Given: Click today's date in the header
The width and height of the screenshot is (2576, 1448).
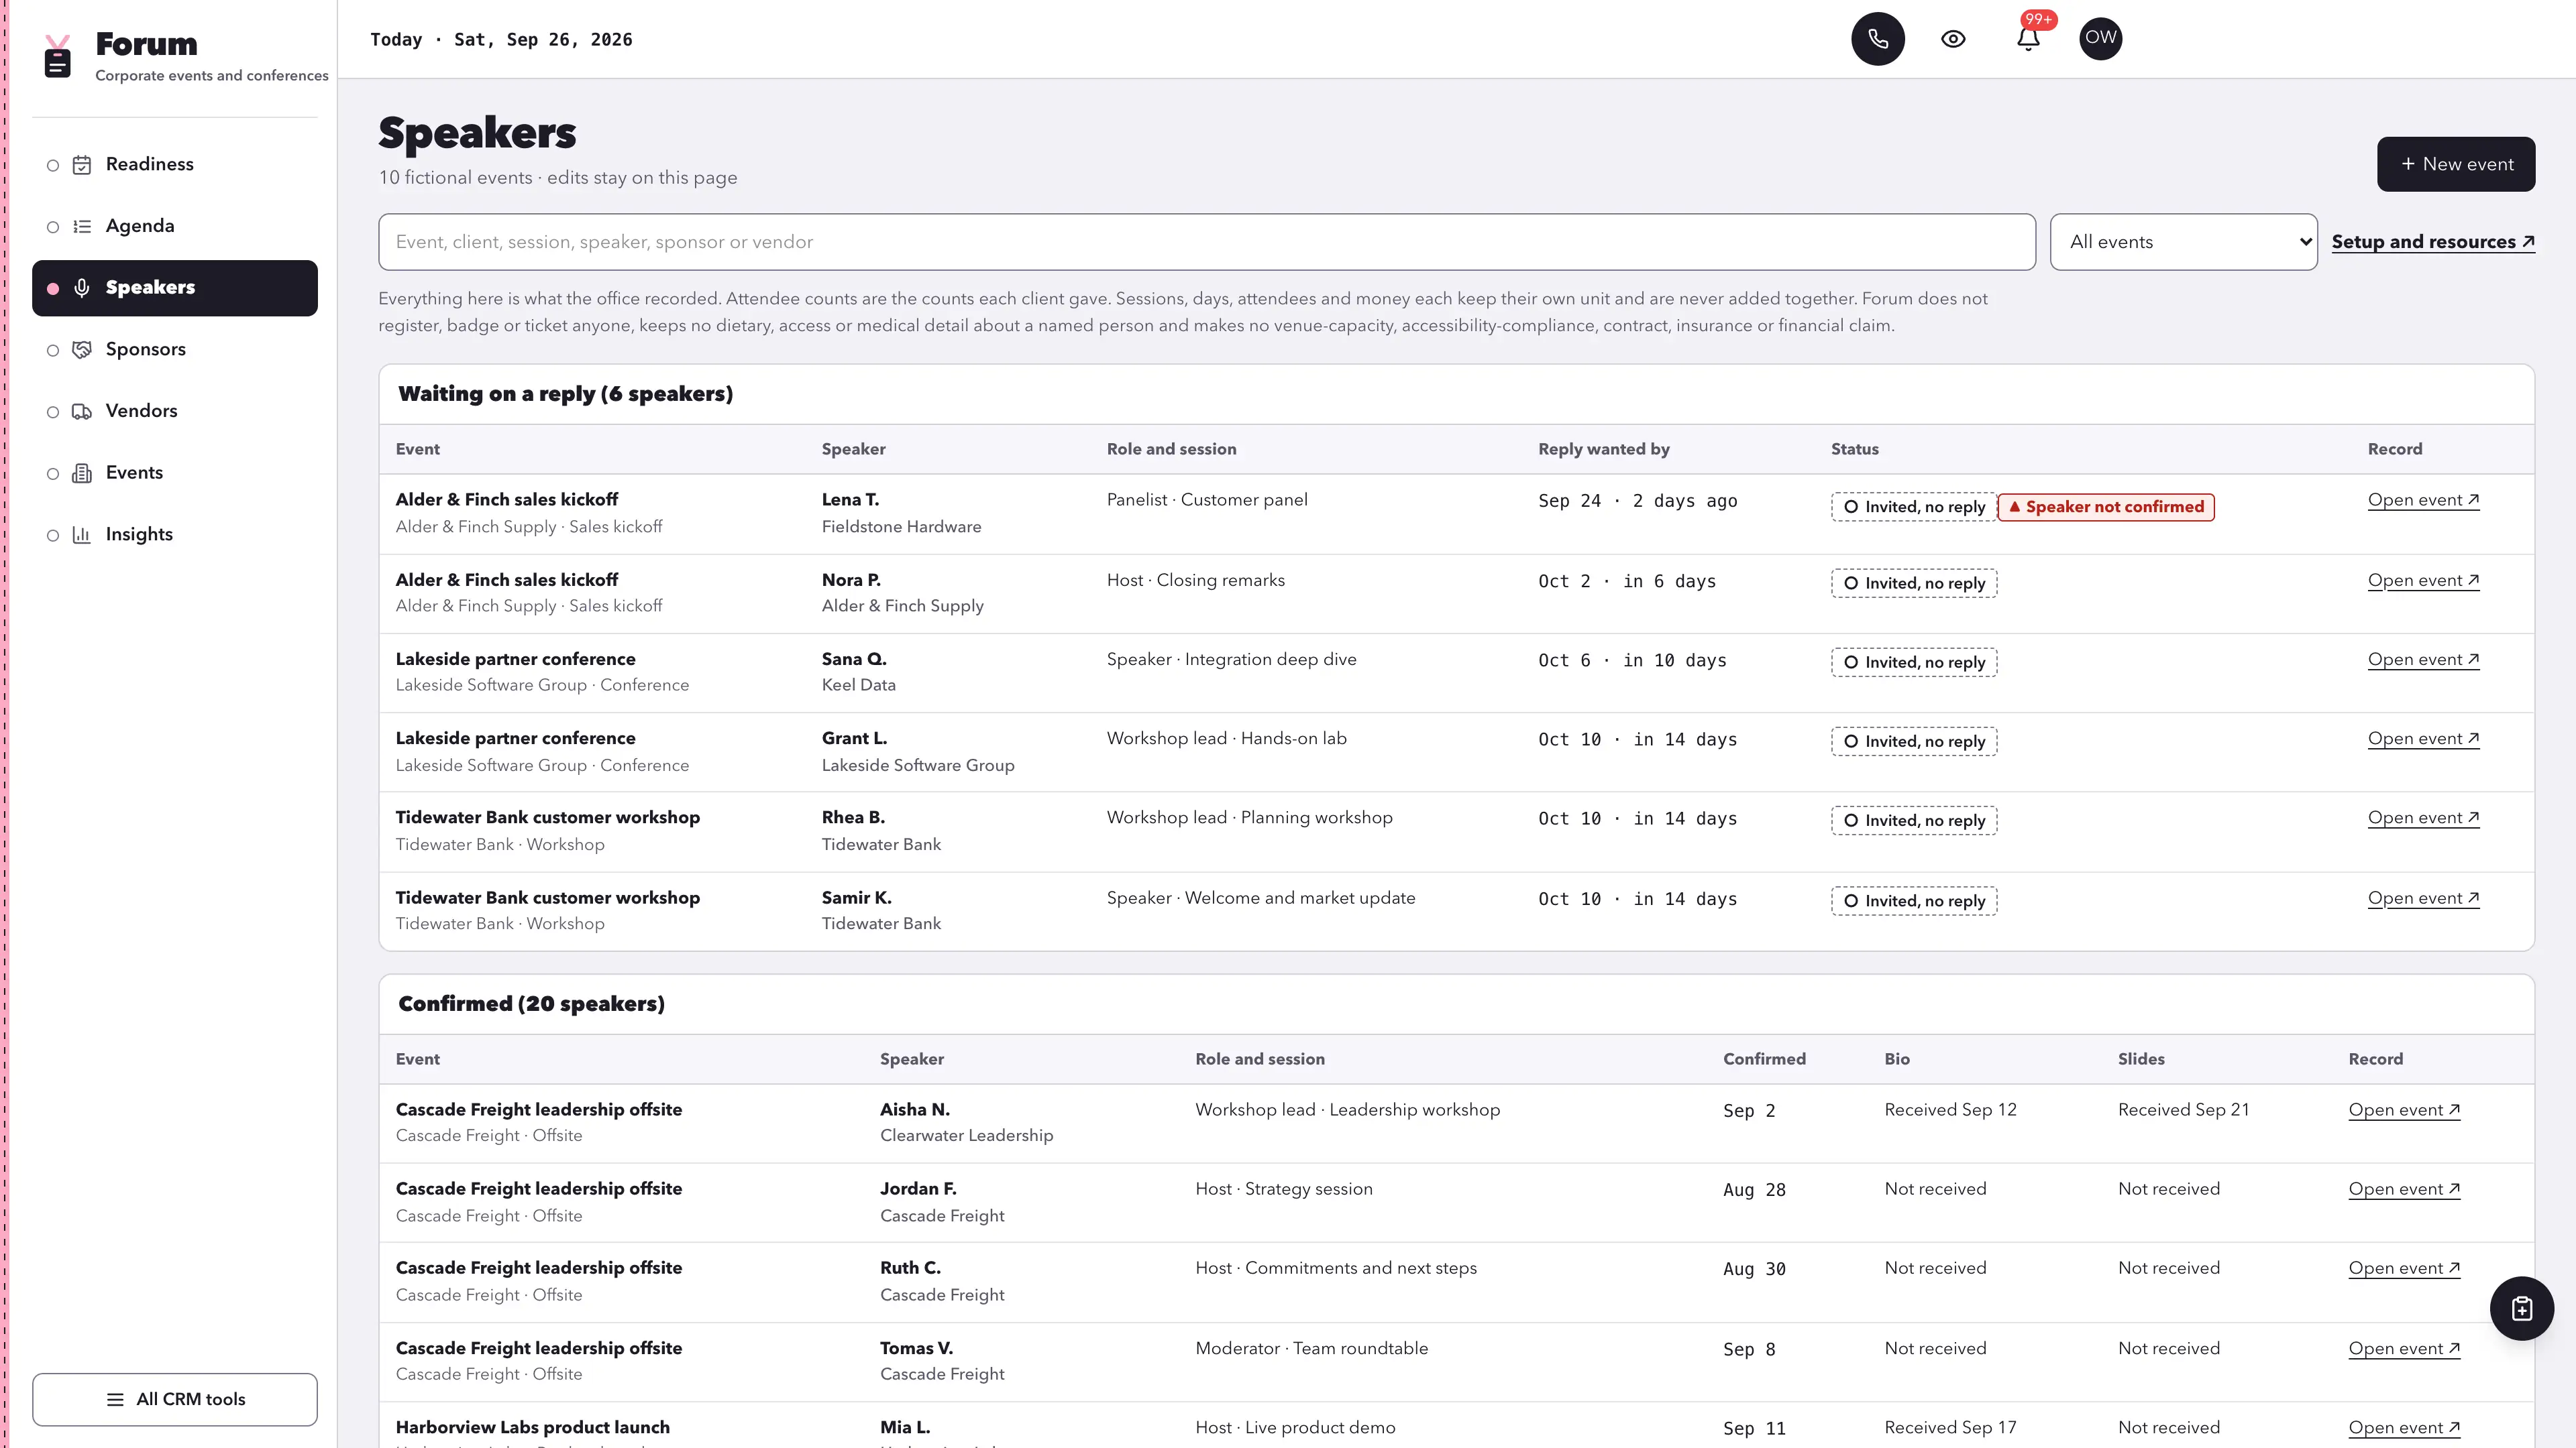Looking at the screenshot, I should (x=501, y=40).
